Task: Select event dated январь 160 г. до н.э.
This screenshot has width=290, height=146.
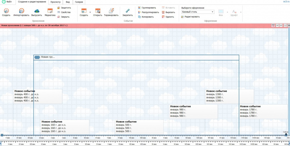Action: [65, 127]
